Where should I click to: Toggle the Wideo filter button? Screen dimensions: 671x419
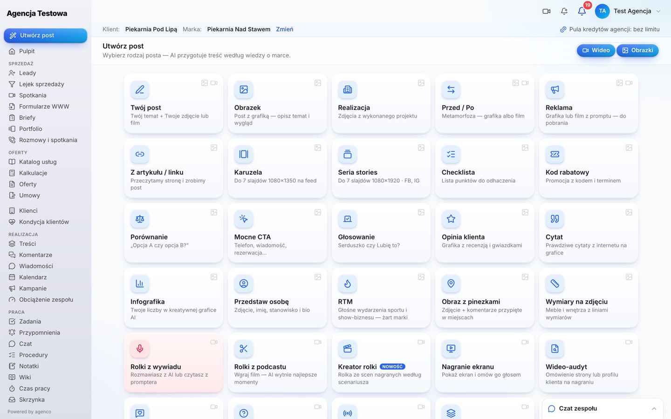click(x=596, y=50)
